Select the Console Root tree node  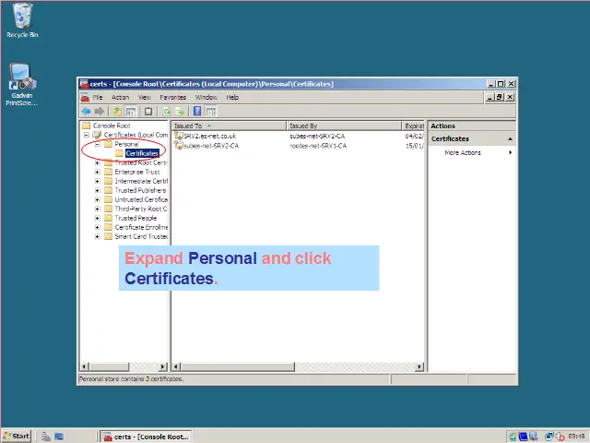pos(111,126)
